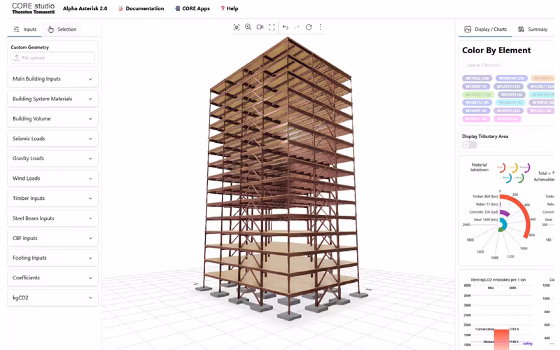Expand the Seismic Loads section

click(x=52, y=139)
